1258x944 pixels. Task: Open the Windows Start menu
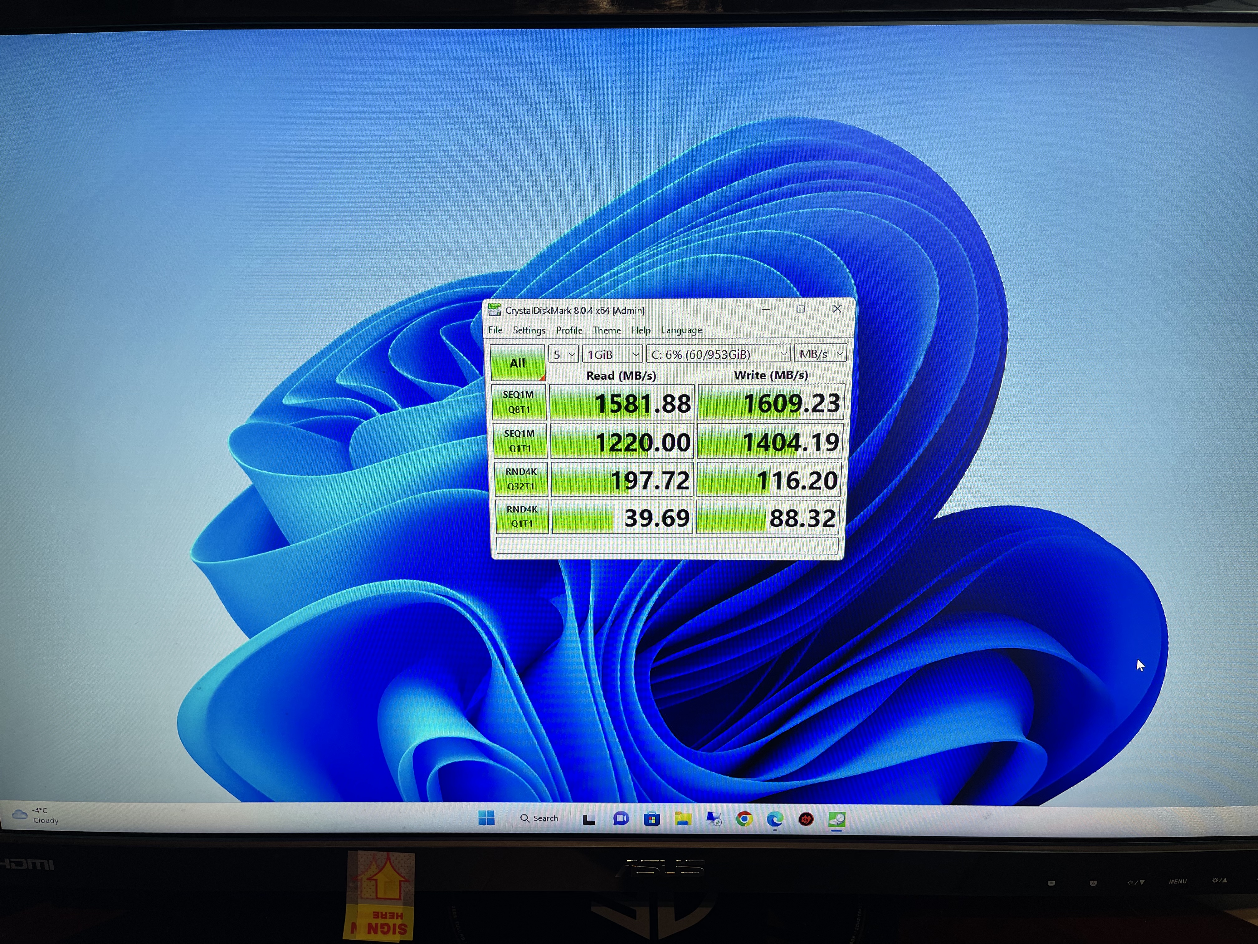[487, 818]
